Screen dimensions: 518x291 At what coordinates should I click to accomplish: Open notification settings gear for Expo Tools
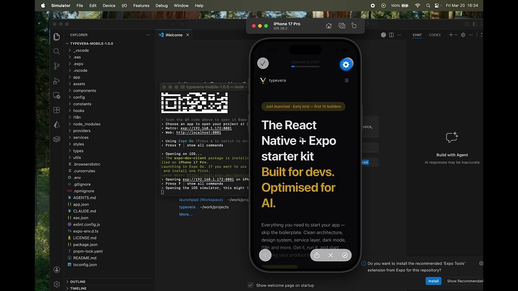481,263
